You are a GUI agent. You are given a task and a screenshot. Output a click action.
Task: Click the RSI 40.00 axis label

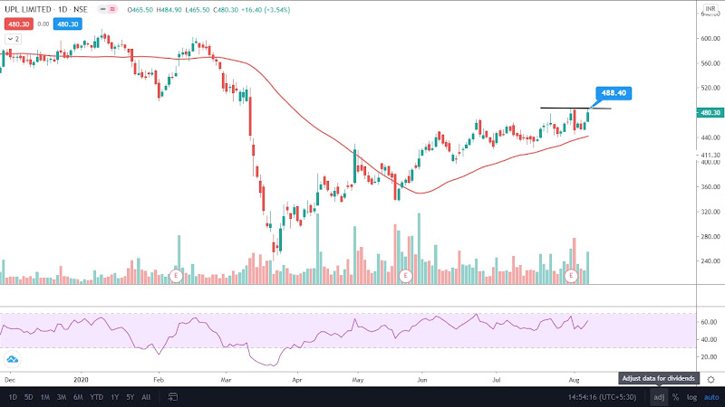[710, 340]
